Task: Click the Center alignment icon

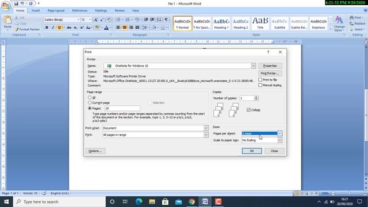Action: [x=124, y=28]
